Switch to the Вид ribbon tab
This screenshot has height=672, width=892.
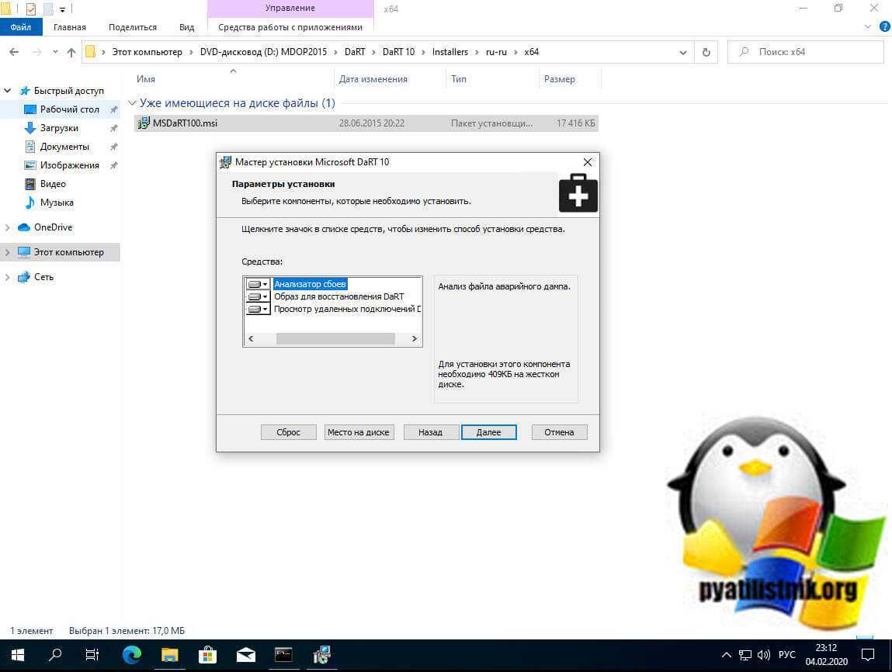coord(186,27)
